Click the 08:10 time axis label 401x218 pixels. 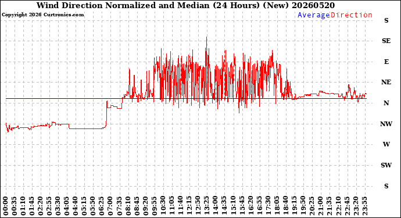point(128,206)
